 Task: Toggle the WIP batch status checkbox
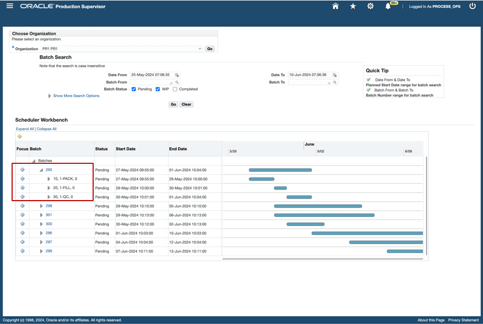(x=158, y=89)
